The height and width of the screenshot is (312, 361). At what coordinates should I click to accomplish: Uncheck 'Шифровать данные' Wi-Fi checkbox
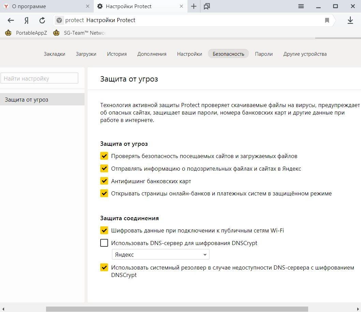point(104,230)
